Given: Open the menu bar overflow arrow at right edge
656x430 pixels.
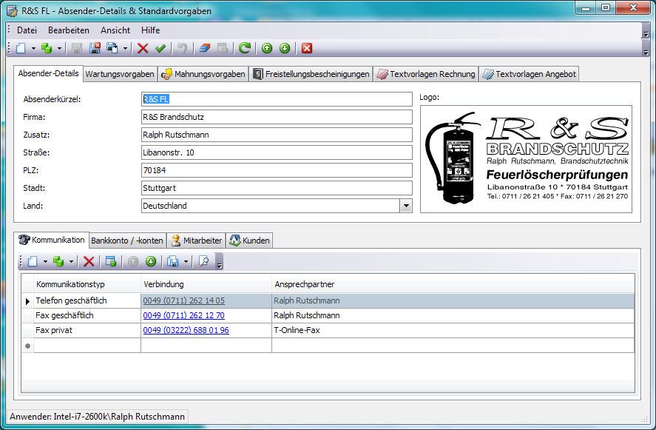Looking at the screenshot, I should pos(646,33).
